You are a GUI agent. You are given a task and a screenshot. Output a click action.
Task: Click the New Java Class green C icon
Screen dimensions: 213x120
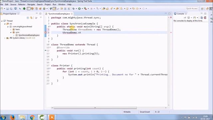coord(44,9)
